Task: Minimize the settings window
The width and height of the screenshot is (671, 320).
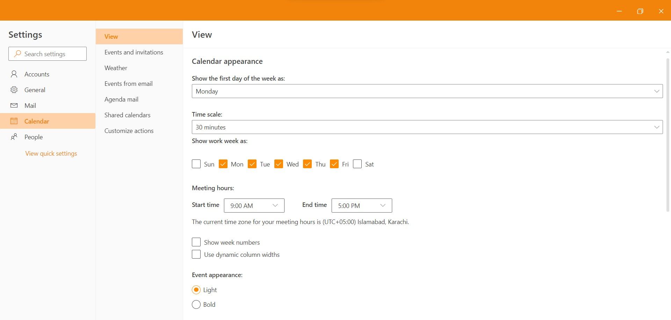Action: (619, 11)
